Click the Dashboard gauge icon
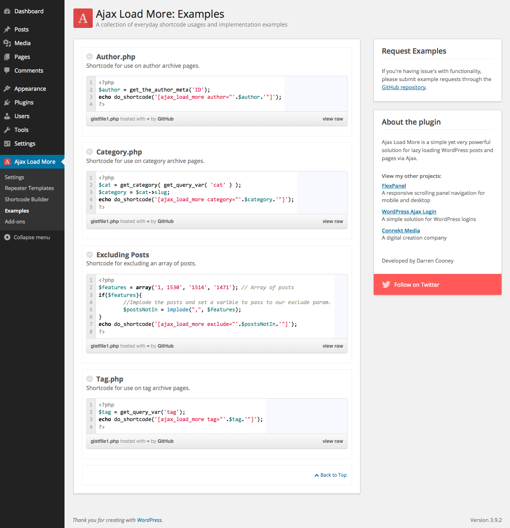 pos(7,11)
